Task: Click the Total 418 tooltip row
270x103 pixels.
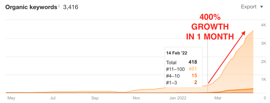Action: pyautogui.click(x=182, y=63)
